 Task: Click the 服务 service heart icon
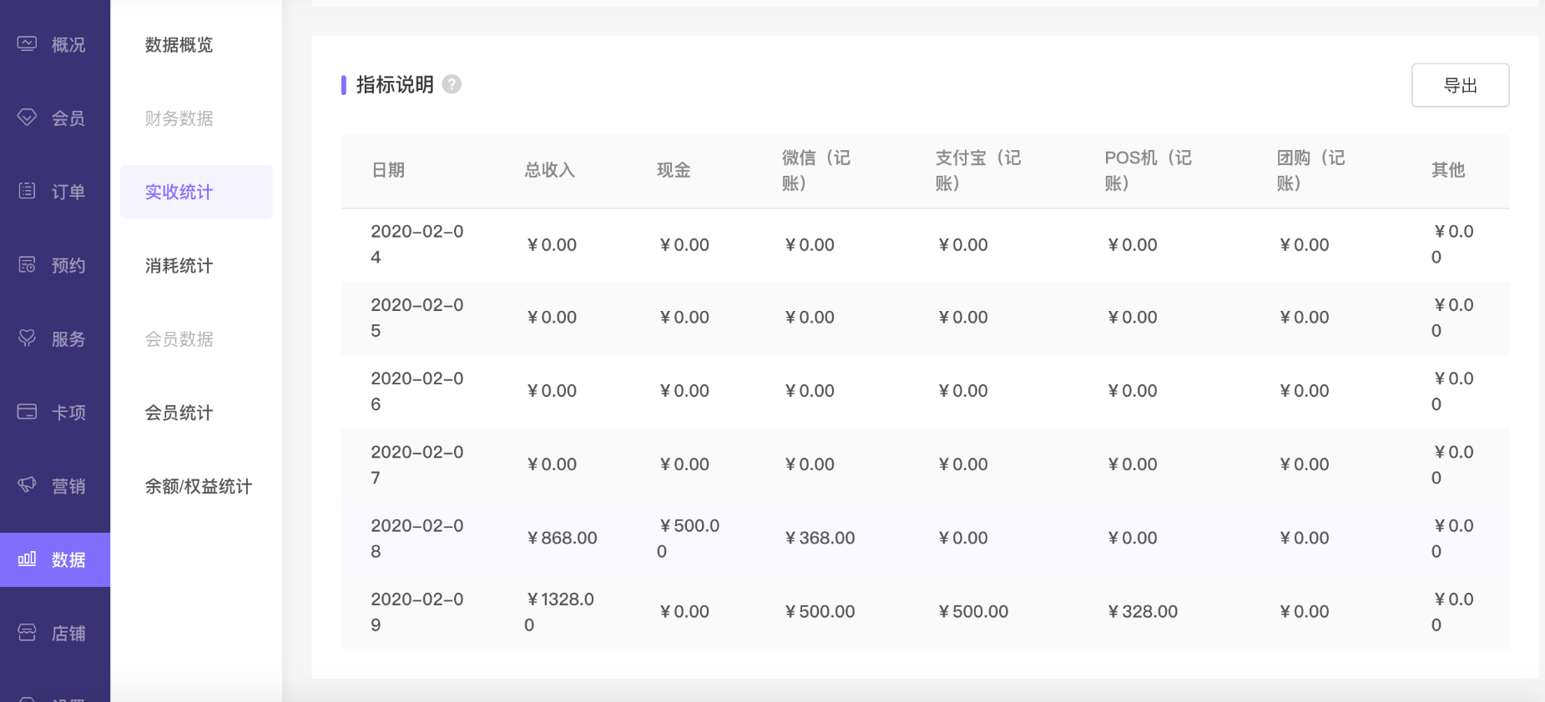[x=27, y=338]
